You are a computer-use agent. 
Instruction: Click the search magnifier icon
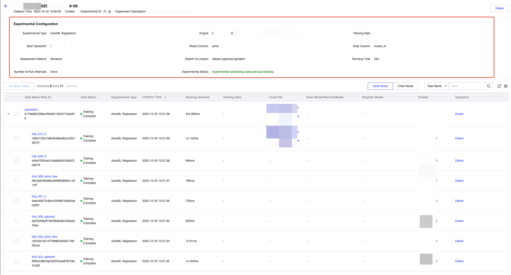488,86
